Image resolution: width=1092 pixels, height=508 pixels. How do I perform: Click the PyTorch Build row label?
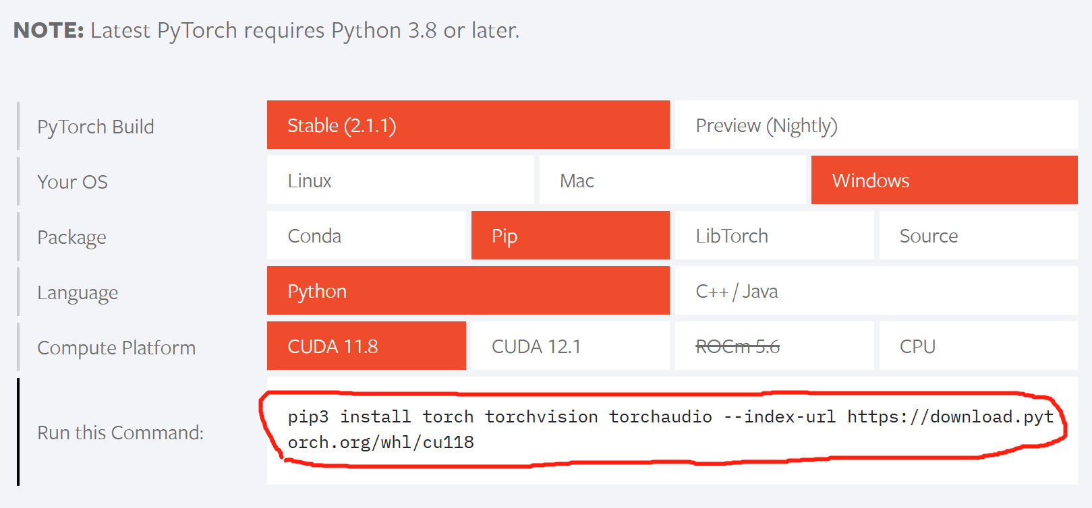click(x=95, y=126)
